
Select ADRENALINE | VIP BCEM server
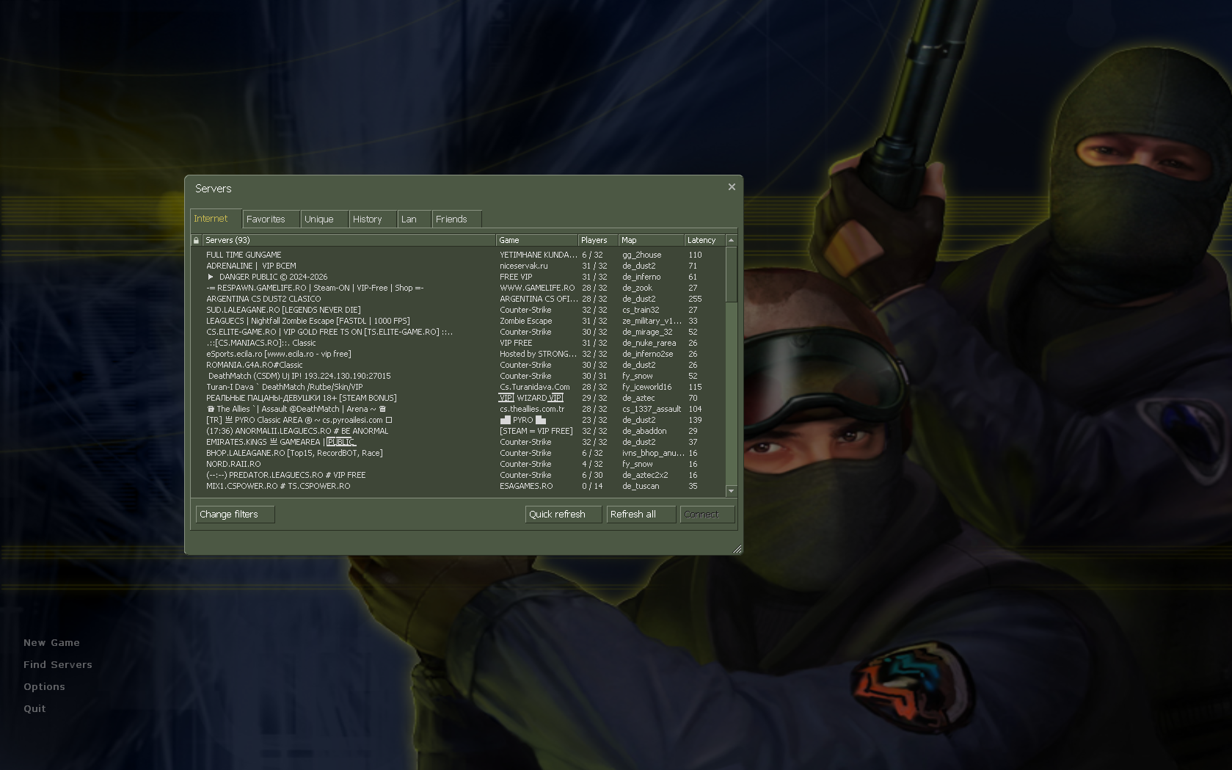458,266
